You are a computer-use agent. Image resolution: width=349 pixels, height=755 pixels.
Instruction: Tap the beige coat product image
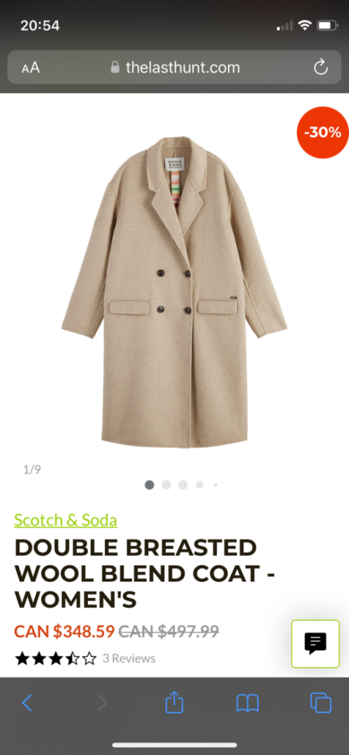pyautogui.click(x=174, y=292)
